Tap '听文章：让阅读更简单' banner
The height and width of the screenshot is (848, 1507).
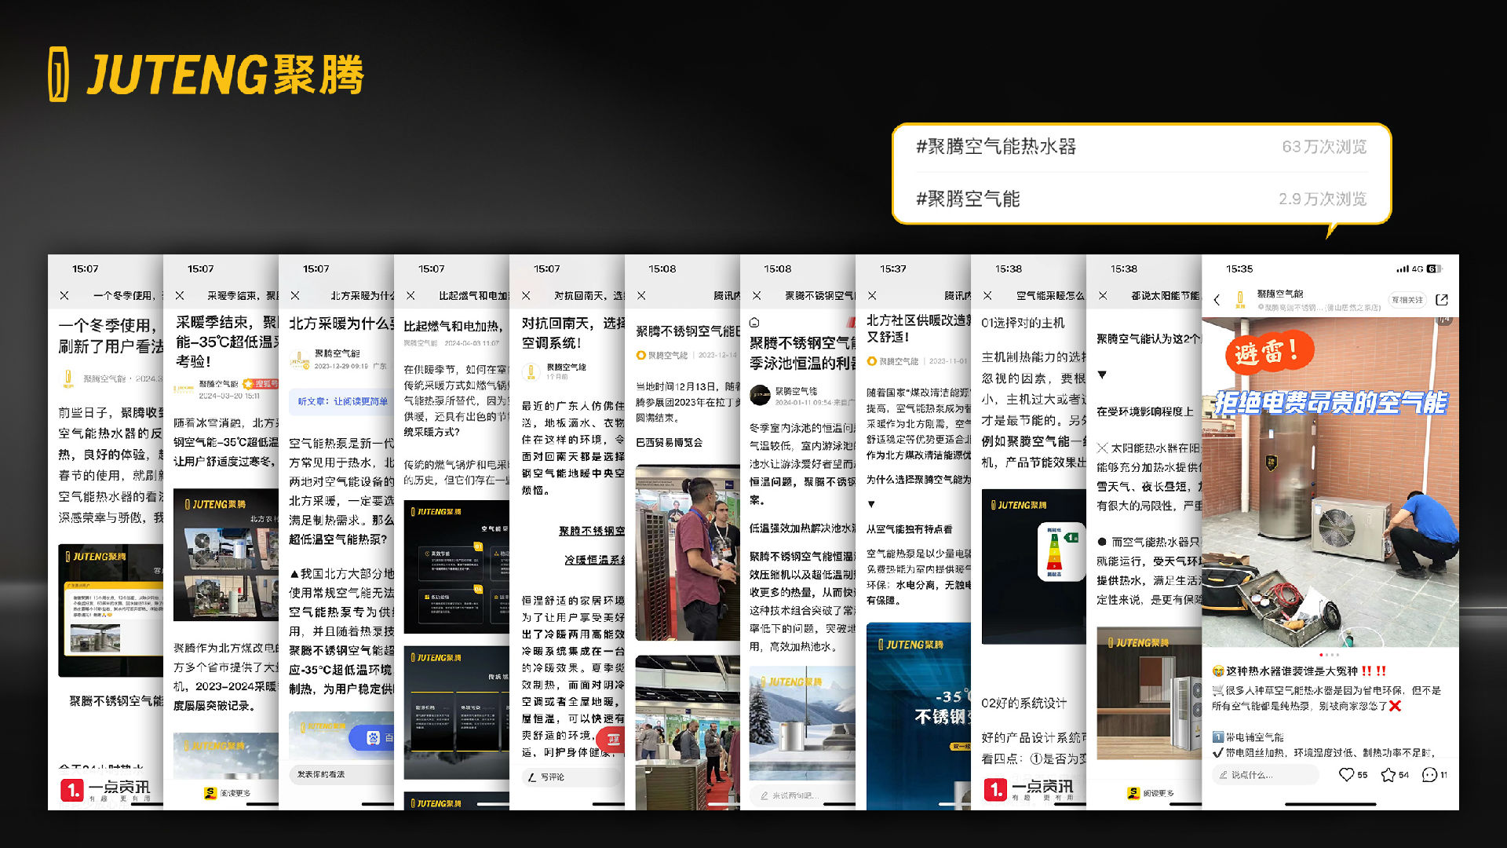pyautogui.click(x=341, y=401)
